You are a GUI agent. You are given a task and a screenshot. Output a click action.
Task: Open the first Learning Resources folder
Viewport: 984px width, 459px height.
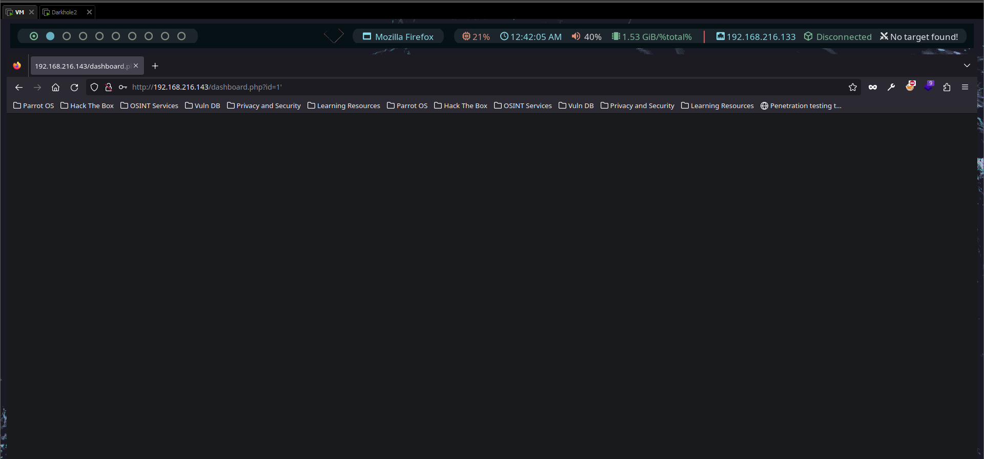point(344,106)
